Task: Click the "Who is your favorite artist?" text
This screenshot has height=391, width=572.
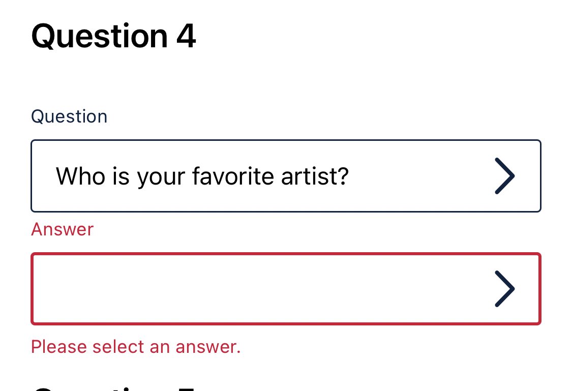Action: (202, 176)
